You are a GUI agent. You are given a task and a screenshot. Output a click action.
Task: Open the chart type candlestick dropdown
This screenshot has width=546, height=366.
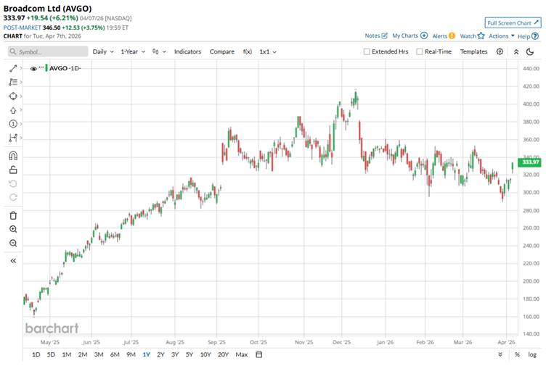(x=159, y=51)
